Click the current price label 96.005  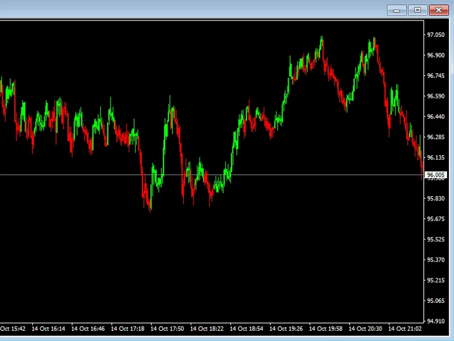(435, 175)
